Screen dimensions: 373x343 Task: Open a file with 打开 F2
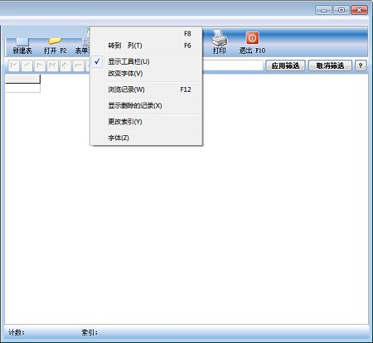point(55,46)
